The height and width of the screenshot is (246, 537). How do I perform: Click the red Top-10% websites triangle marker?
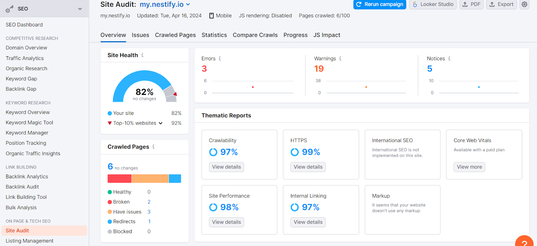(x=109, y=123)
